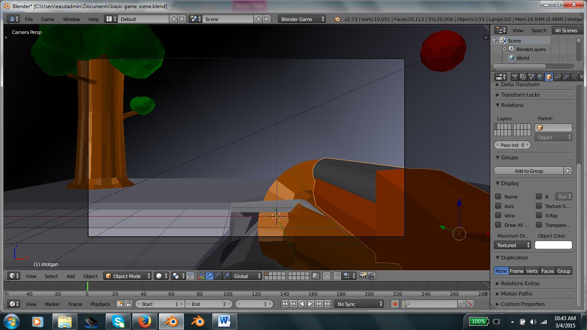
Task: Open the Game menu
Action: click(x=48, y=19)
